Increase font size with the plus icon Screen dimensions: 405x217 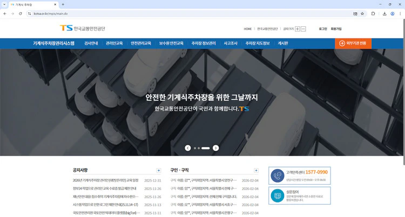coord(298,29)
